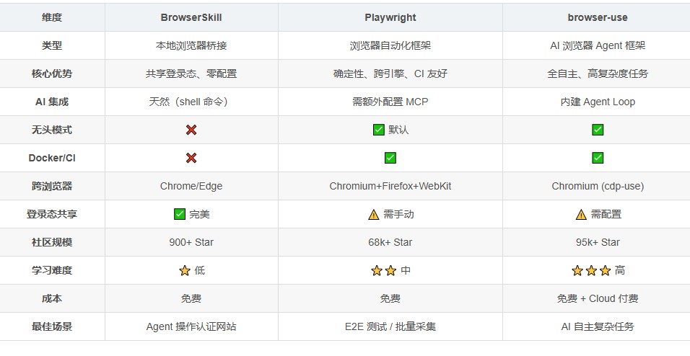Click green checkmark beside 默认
The height and width of the screenshot is (356, 690).
(x=378, y=130)
